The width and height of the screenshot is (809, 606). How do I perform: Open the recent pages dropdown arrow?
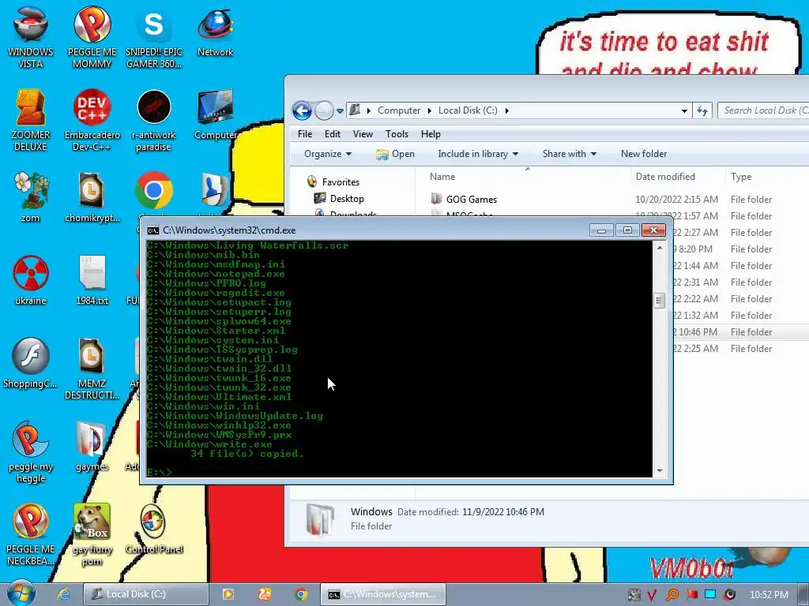click(340, 110)
